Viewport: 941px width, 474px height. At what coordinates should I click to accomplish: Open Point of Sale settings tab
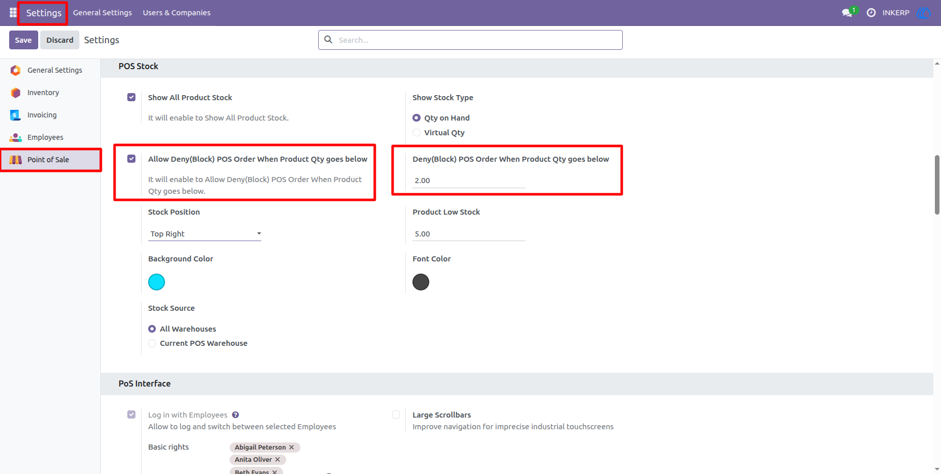click(50, 160)
